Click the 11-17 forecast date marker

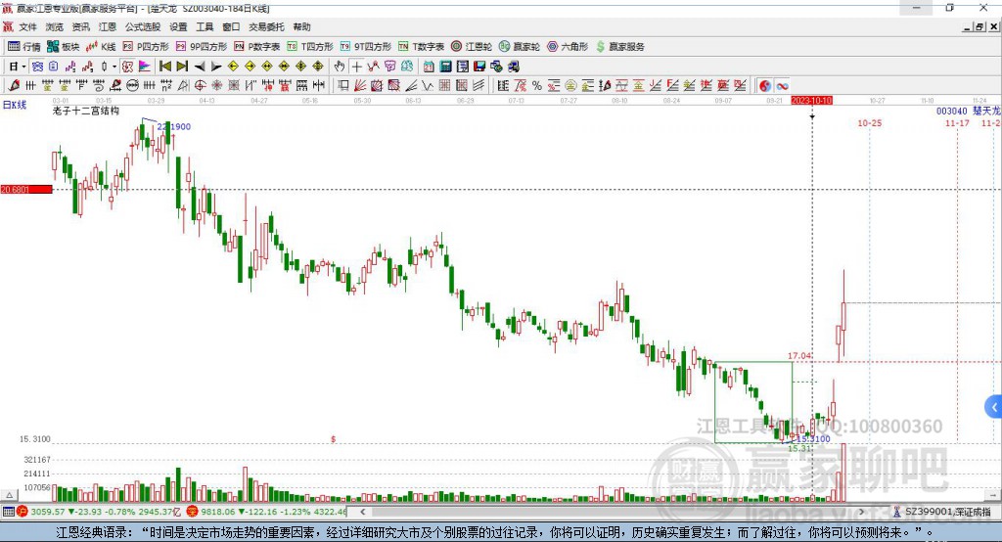pos(957,122)
